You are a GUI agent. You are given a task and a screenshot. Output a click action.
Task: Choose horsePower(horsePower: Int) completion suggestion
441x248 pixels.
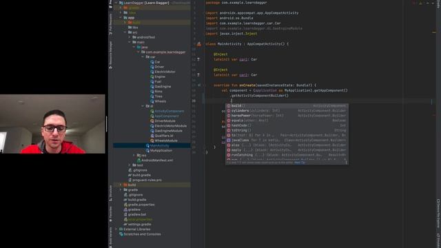(x=287, y=116)
